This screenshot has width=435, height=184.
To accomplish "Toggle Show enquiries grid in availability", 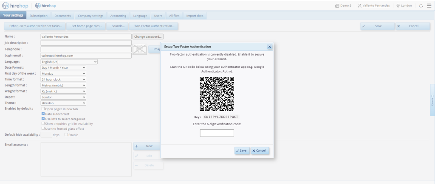I will pos(43,123).
